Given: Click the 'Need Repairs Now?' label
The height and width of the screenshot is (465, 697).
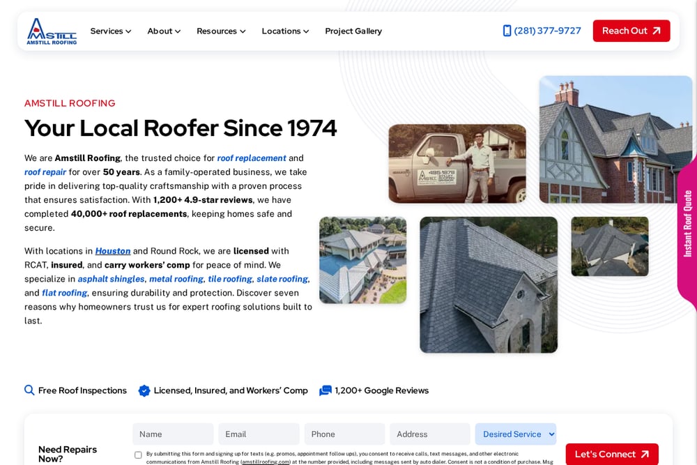Looking at the screenshot, I should 68,454.
